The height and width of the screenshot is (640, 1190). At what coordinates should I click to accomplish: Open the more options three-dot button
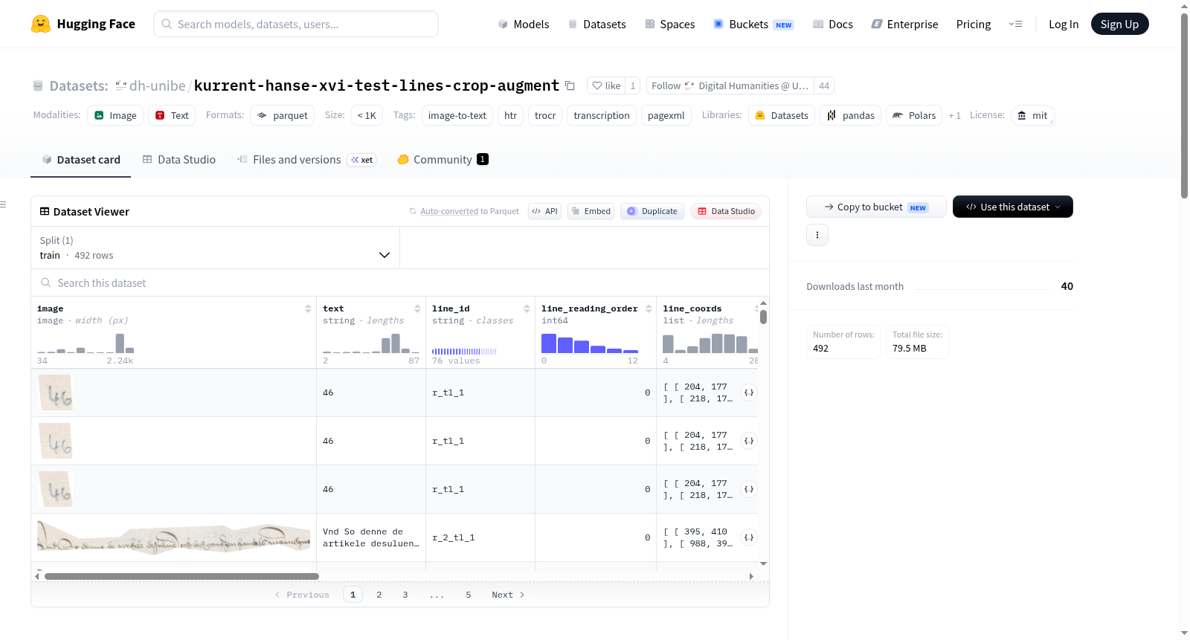817,235
